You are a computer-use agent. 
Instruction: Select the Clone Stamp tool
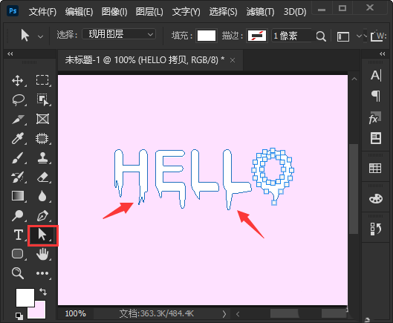[42, 157]
